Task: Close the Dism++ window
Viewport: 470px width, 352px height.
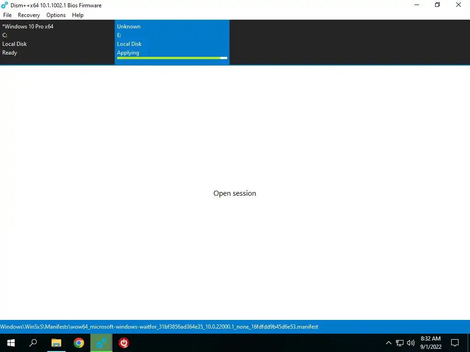Action: point(459,5)
